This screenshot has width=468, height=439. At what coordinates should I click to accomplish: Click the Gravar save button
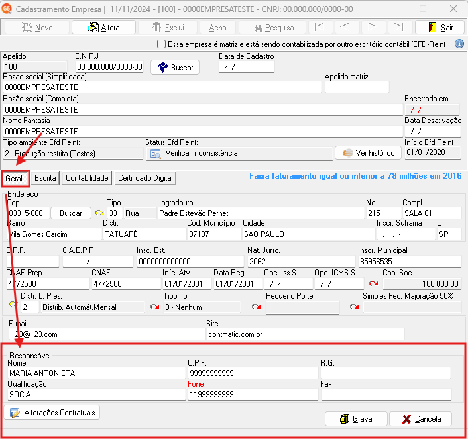pos(356,419)
